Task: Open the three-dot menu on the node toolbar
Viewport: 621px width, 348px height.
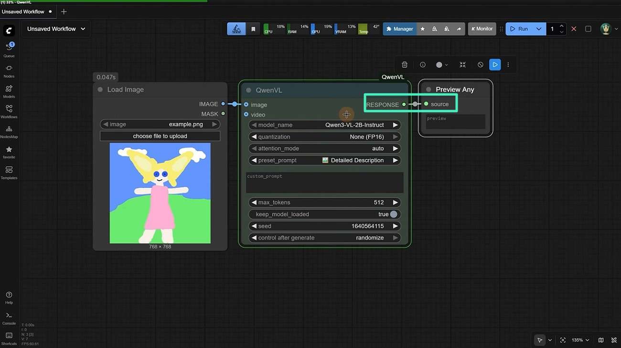Action: tap(508, 64)
